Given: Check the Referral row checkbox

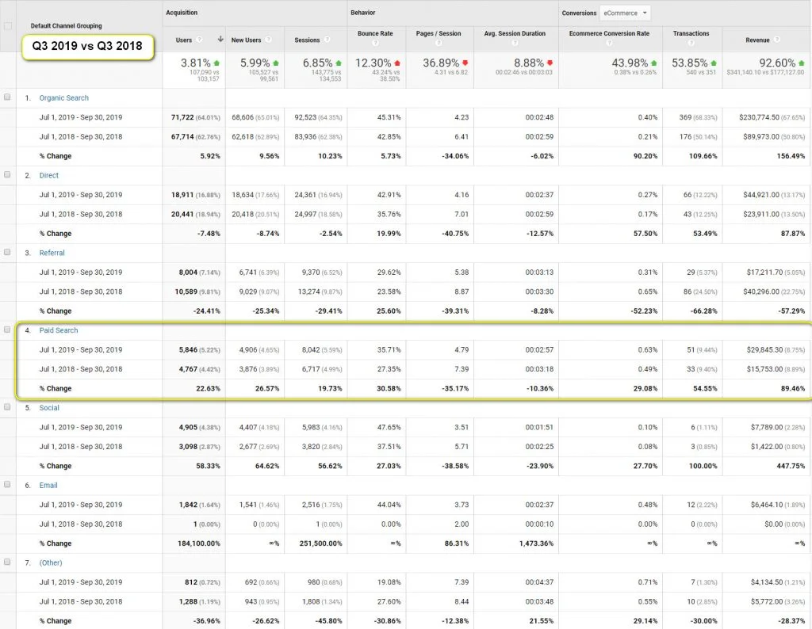Looking at the screenshot, I should (7, 253).
